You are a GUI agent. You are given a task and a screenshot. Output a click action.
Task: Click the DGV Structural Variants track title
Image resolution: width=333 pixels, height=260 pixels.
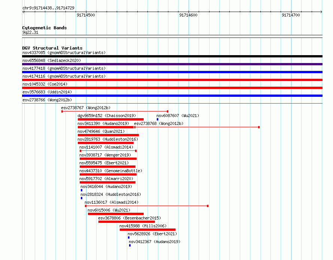tap(52, 48)
